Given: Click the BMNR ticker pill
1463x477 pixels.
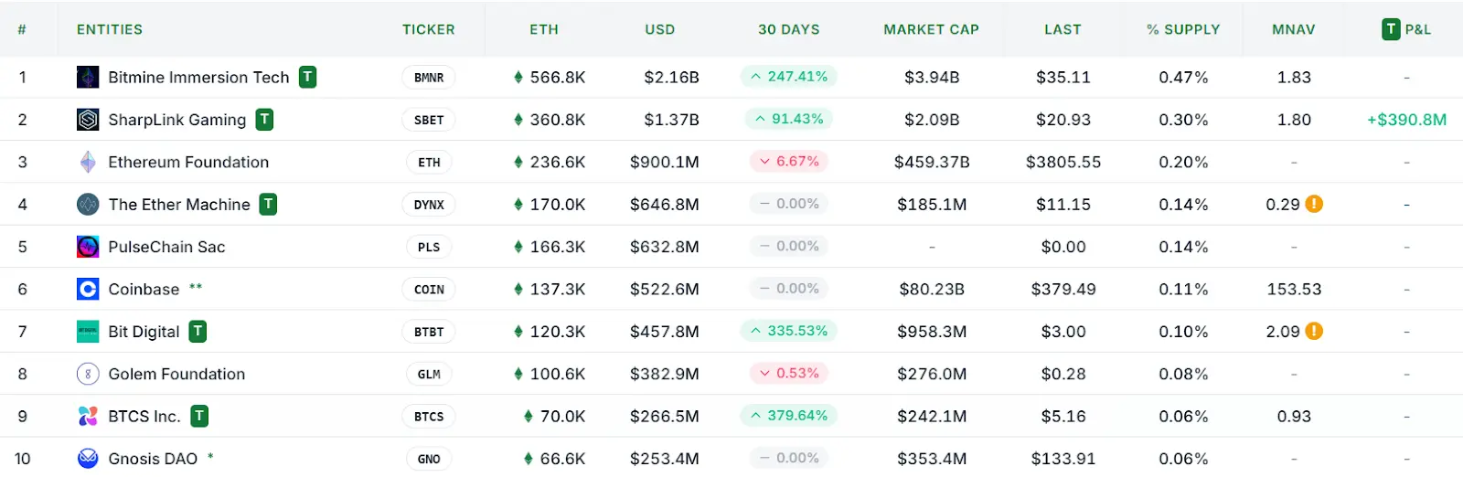Looking at the screenshot, I should [429, 78].
